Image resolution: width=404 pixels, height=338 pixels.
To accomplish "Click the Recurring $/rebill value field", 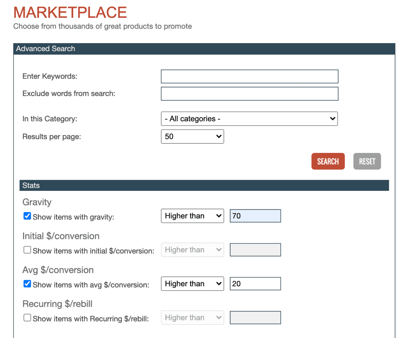I will (x=255, y=317).
